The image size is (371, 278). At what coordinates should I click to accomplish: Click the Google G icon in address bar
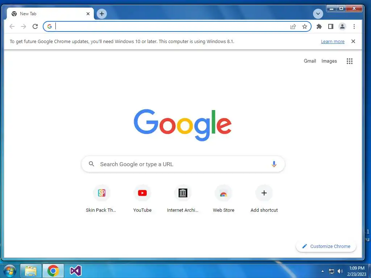pos(49,26)
